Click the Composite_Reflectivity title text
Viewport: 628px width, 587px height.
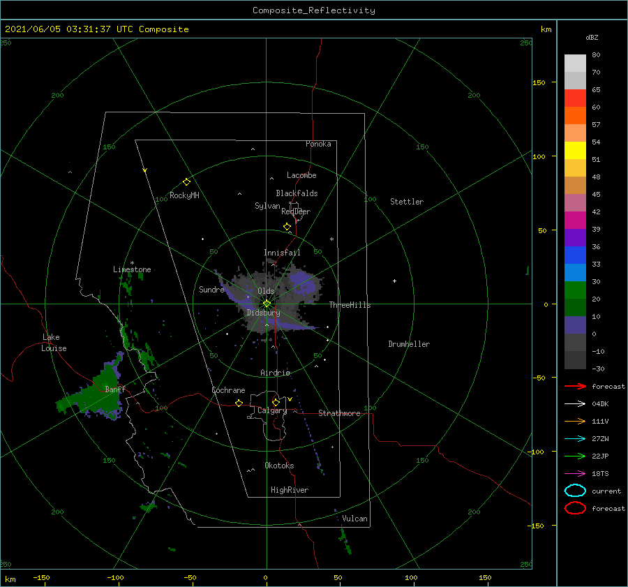click(x=314, y=10)
